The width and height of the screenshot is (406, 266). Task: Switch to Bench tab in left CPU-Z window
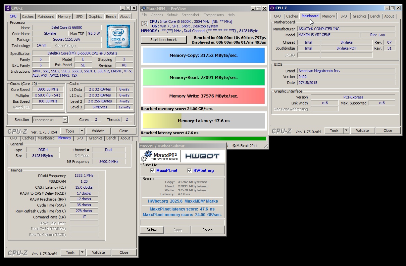tap(111, 17)
